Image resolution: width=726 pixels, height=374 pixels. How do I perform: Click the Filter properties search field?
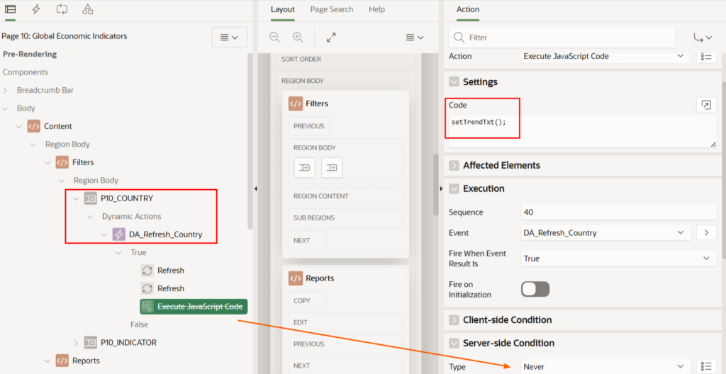coord(562,38)
